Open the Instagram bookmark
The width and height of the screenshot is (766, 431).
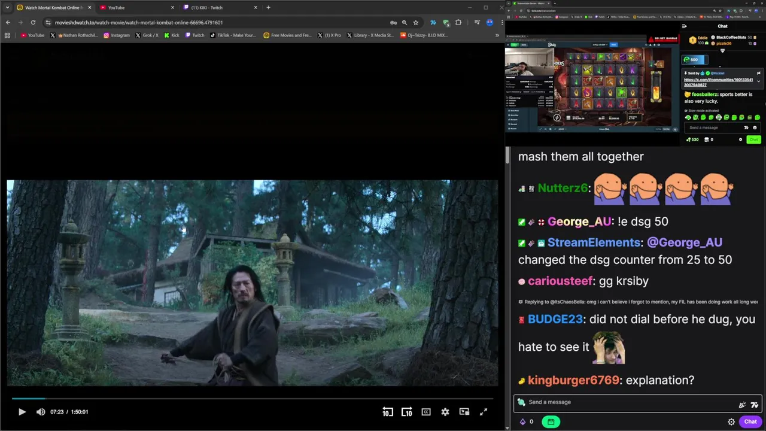117,35
